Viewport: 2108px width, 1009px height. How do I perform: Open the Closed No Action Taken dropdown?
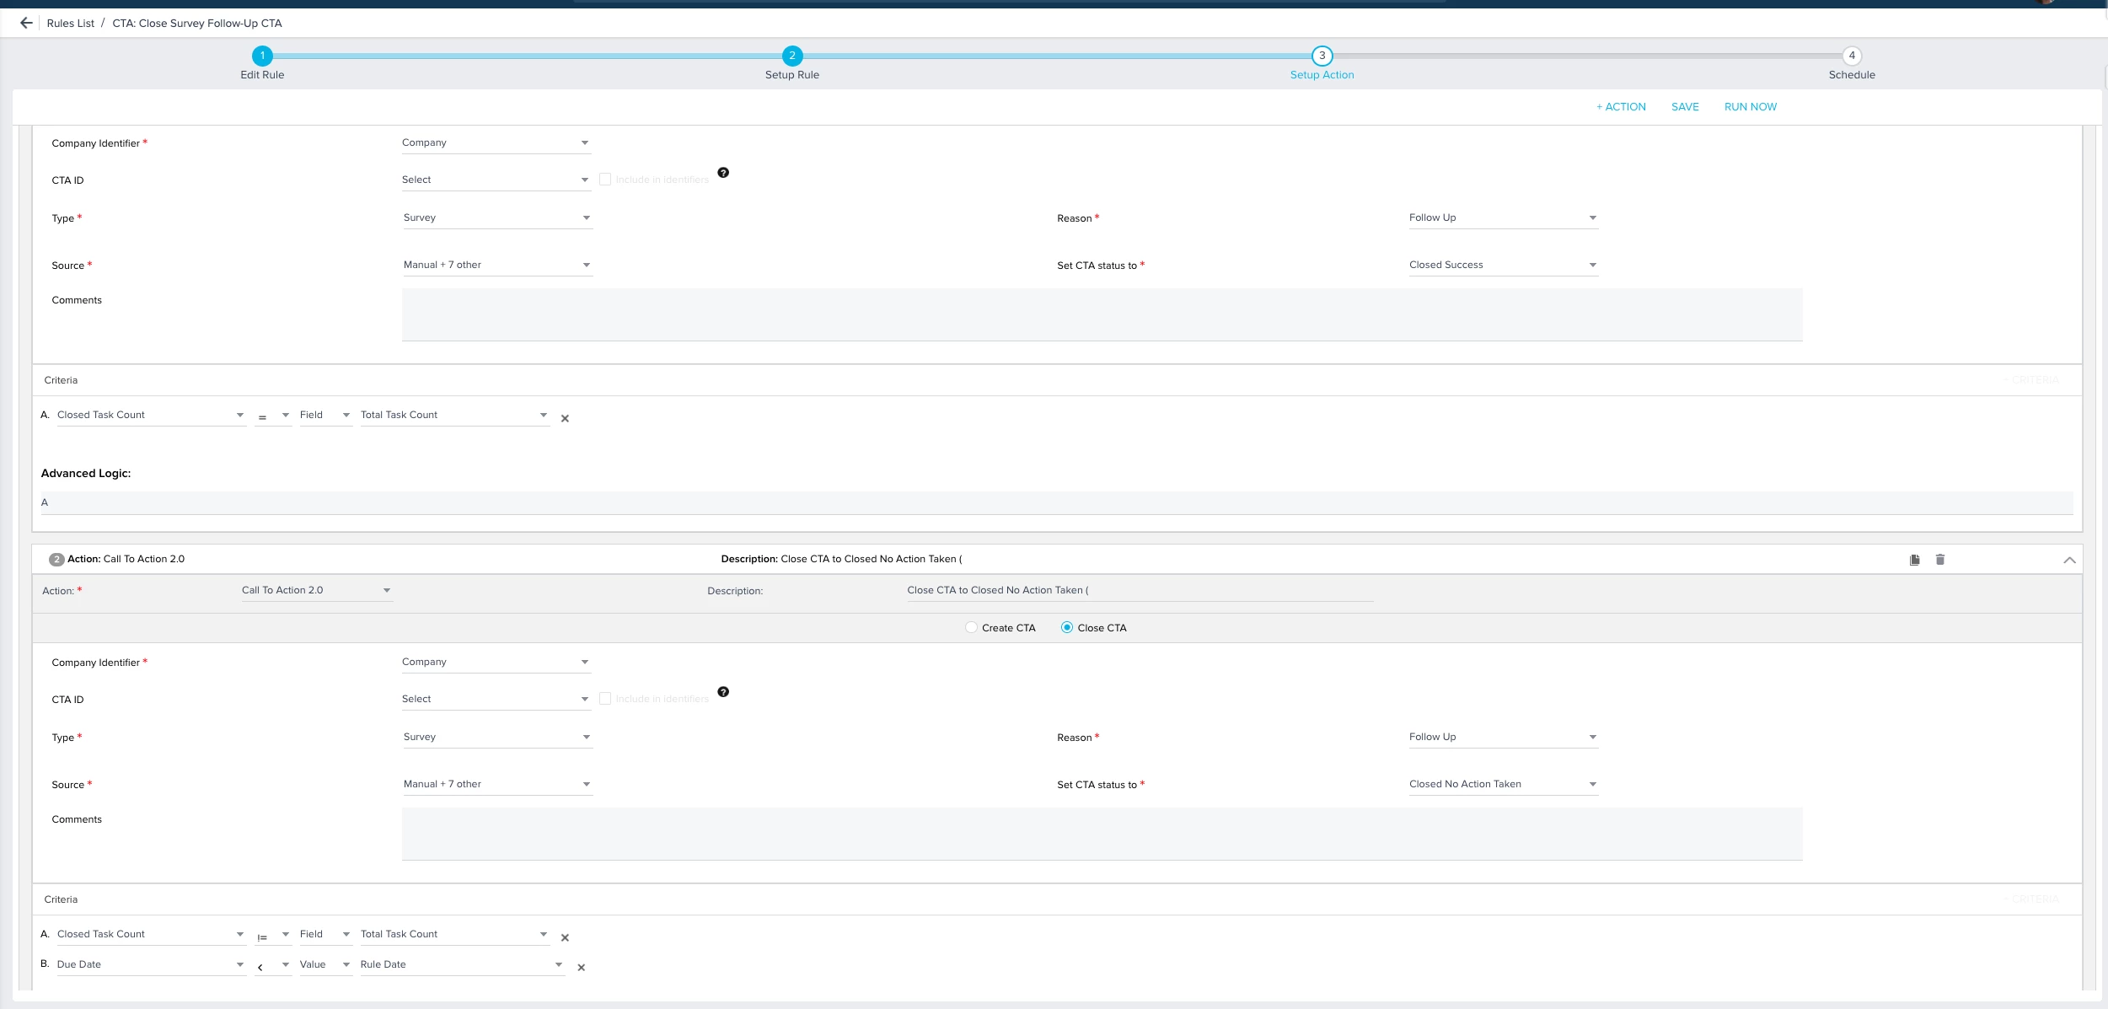click(1502, 784)
